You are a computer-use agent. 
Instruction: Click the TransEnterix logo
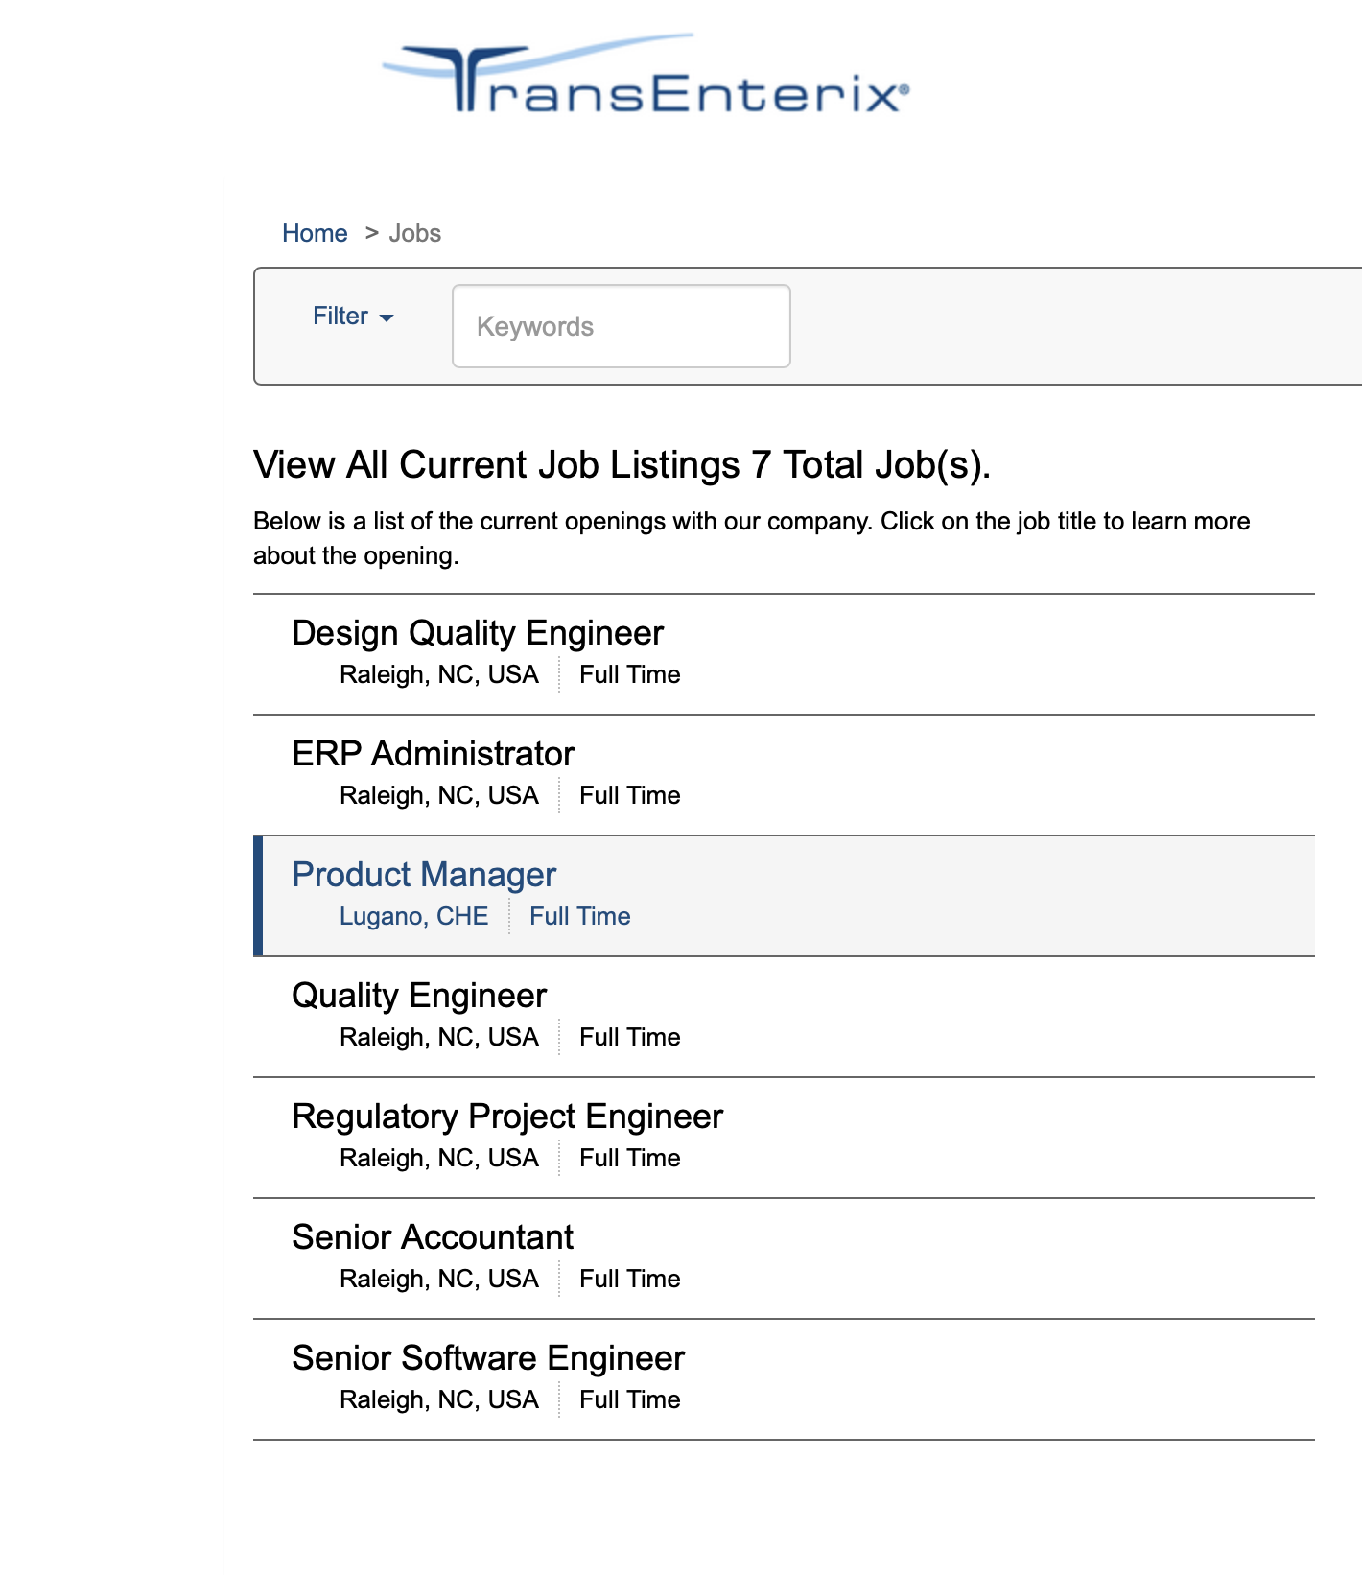[x=645, y=77]
